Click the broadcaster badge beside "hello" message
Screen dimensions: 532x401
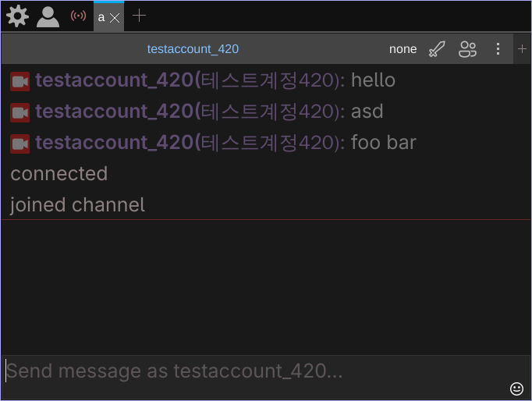coord(20,80)
